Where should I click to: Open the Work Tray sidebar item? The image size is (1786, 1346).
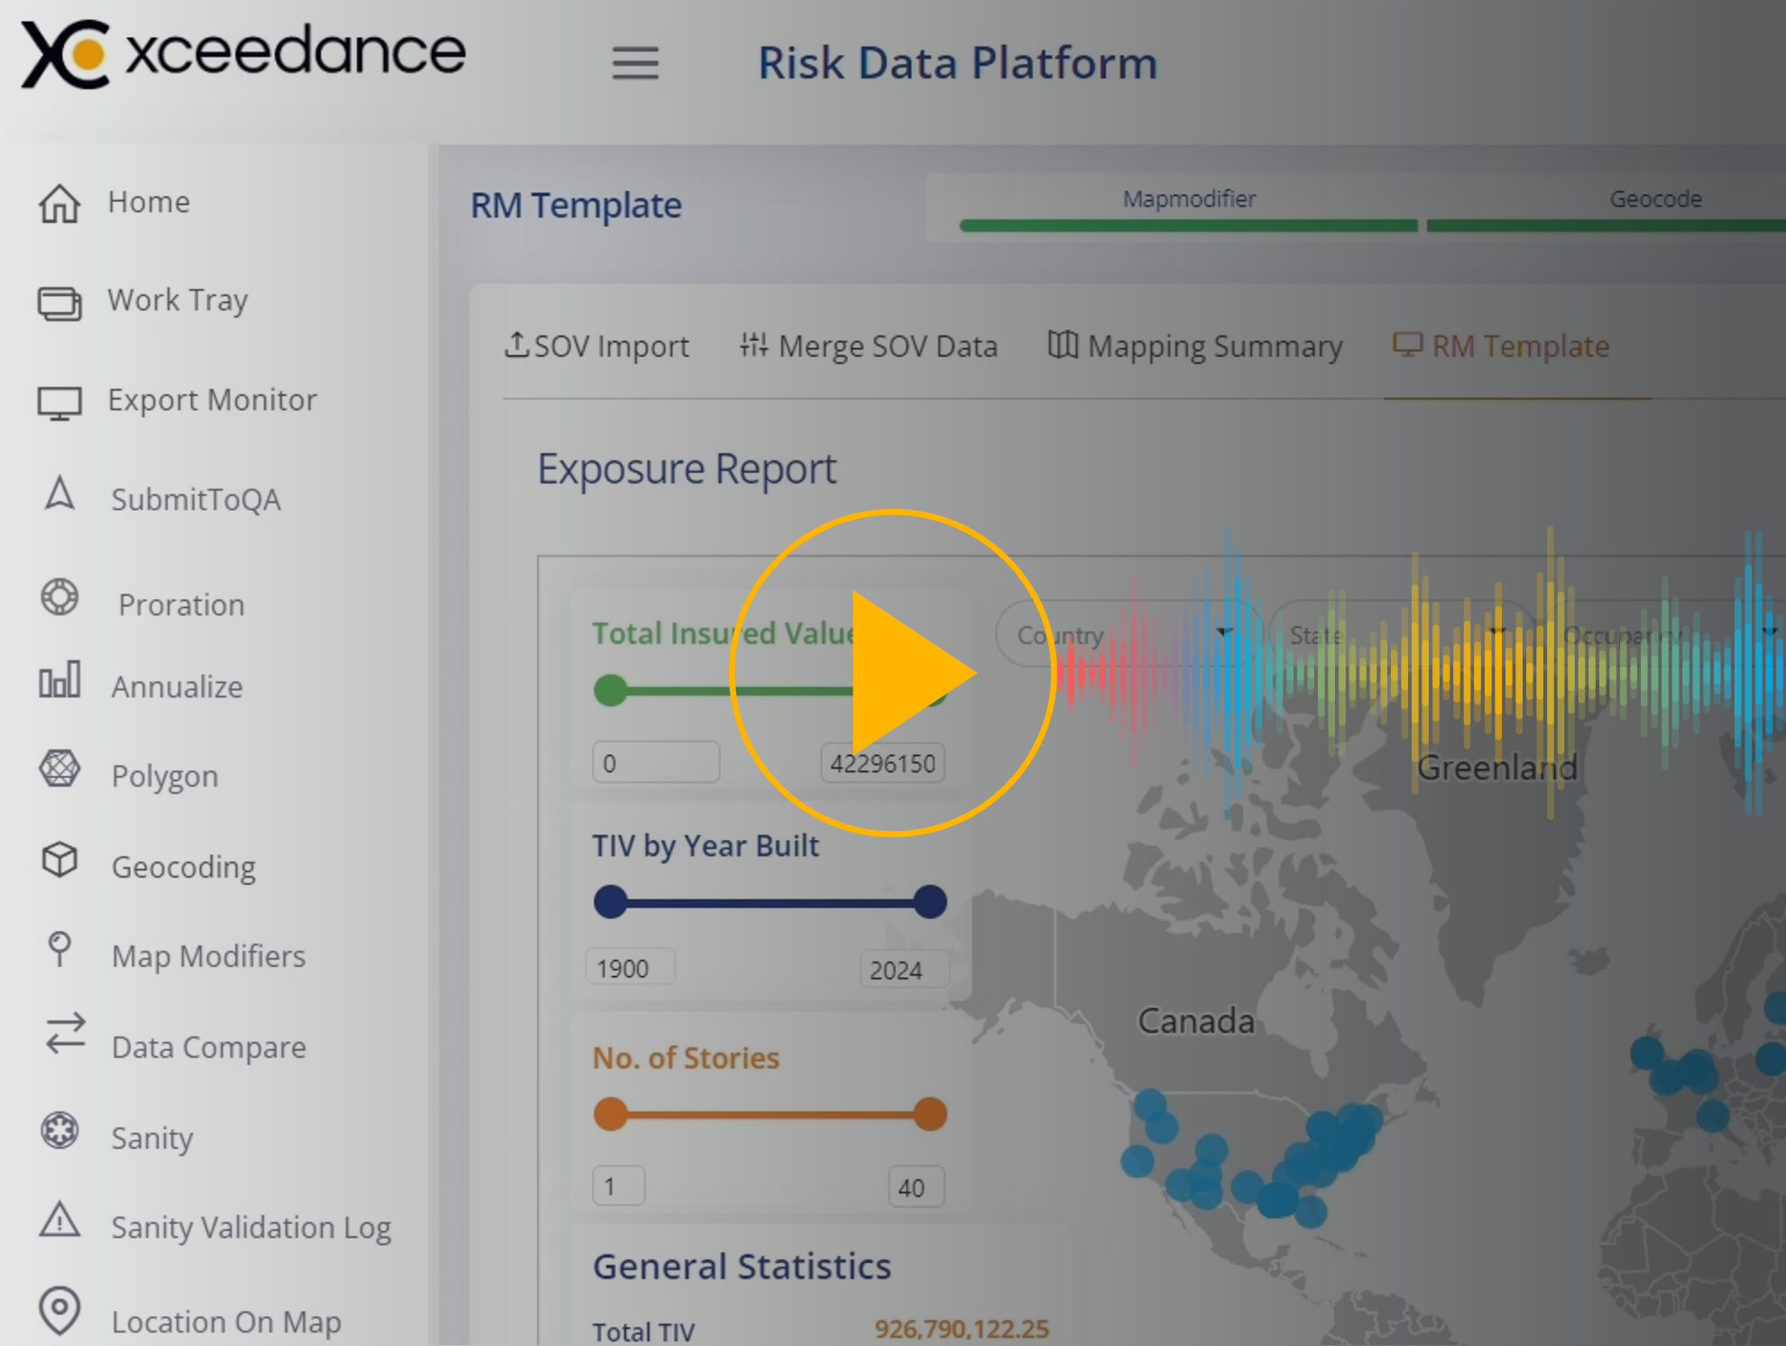point(178,300)
